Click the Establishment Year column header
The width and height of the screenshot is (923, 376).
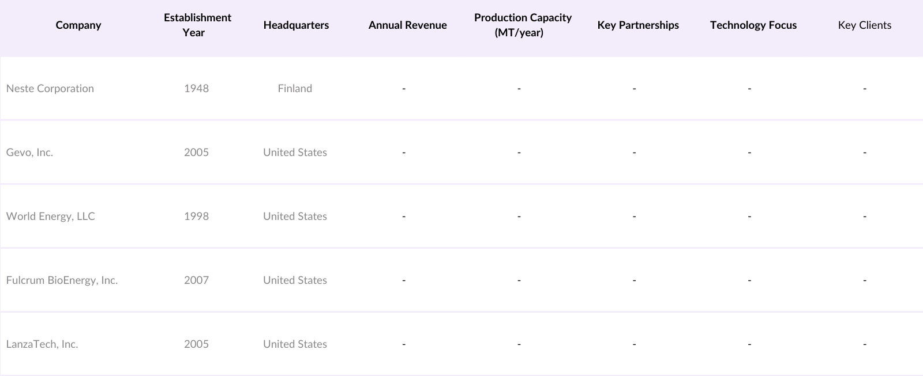coord(197,25)
